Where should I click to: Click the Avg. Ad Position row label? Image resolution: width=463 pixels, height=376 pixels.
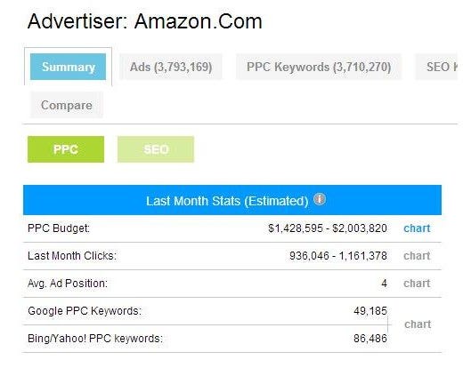click(68, 284)
